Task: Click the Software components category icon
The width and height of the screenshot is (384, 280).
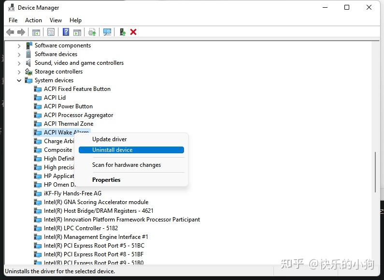Action: 29,45
